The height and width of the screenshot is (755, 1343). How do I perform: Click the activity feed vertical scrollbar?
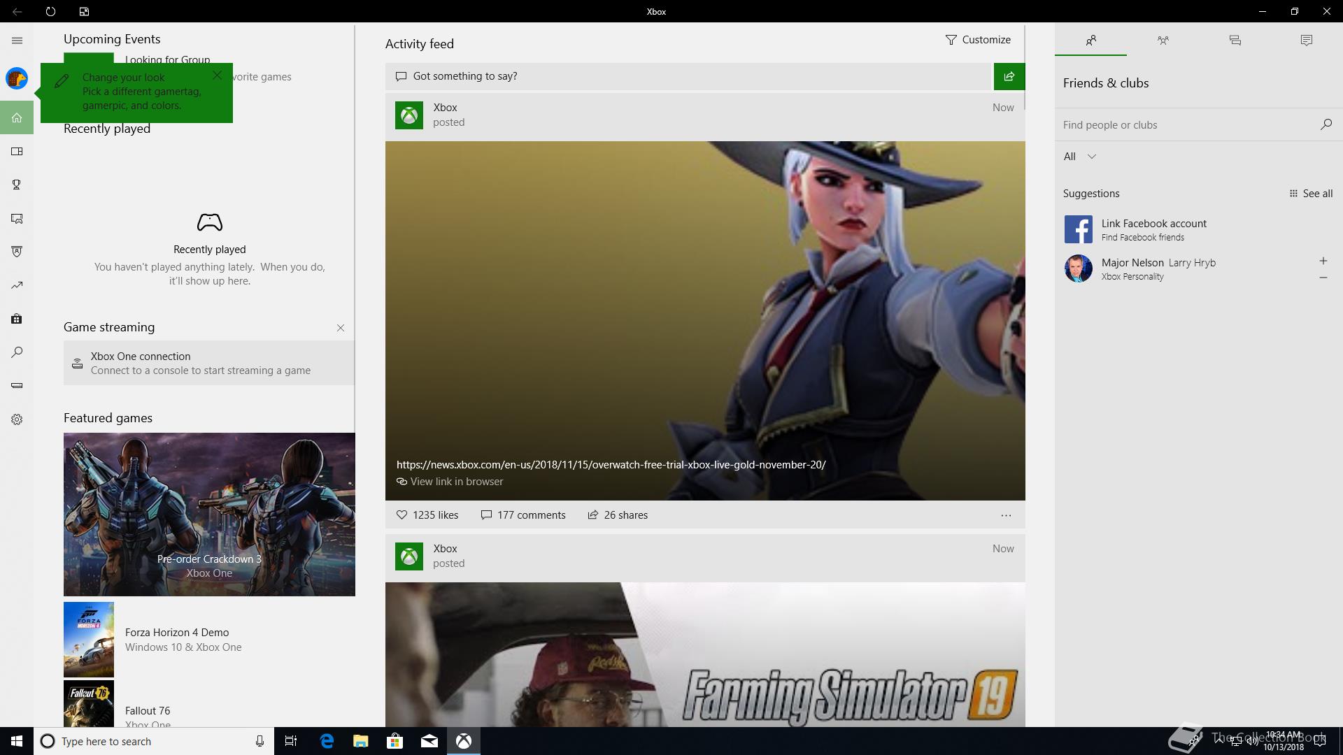pos(1025,68)
